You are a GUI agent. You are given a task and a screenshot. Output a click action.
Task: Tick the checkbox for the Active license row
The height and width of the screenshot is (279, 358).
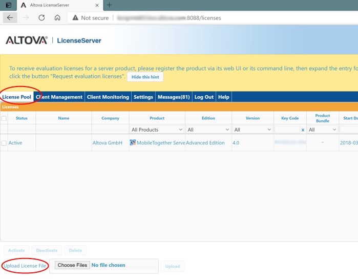pos(4,143)
